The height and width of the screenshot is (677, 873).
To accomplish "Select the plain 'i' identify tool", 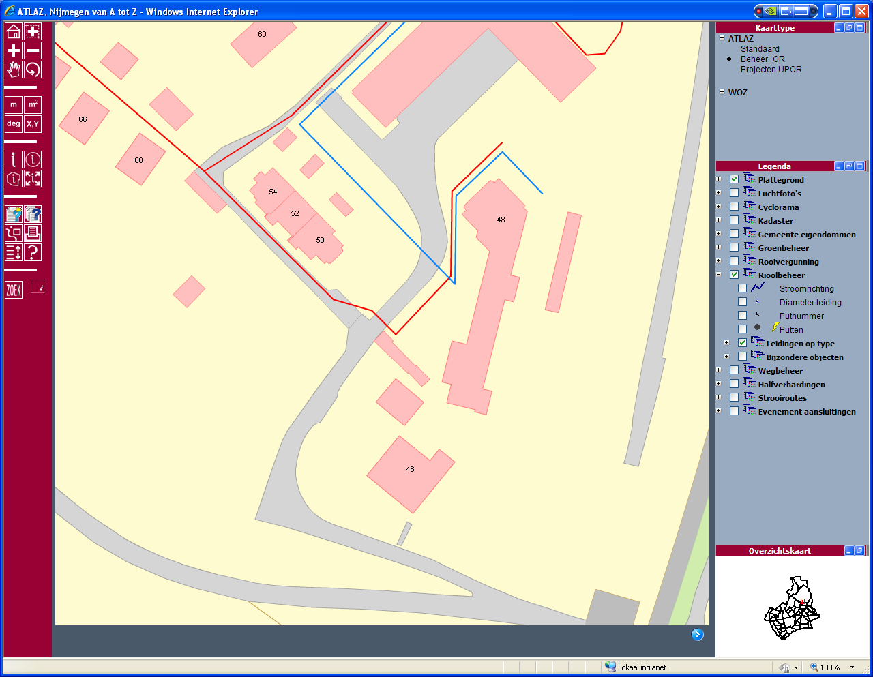I will click(x=14, y=160).
